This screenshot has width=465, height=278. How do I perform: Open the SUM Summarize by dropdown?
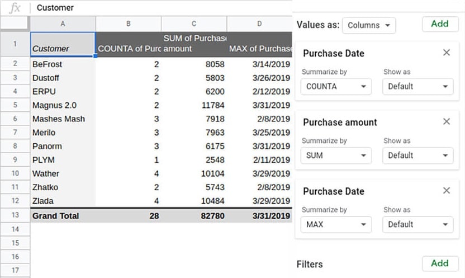pos(336,156)
